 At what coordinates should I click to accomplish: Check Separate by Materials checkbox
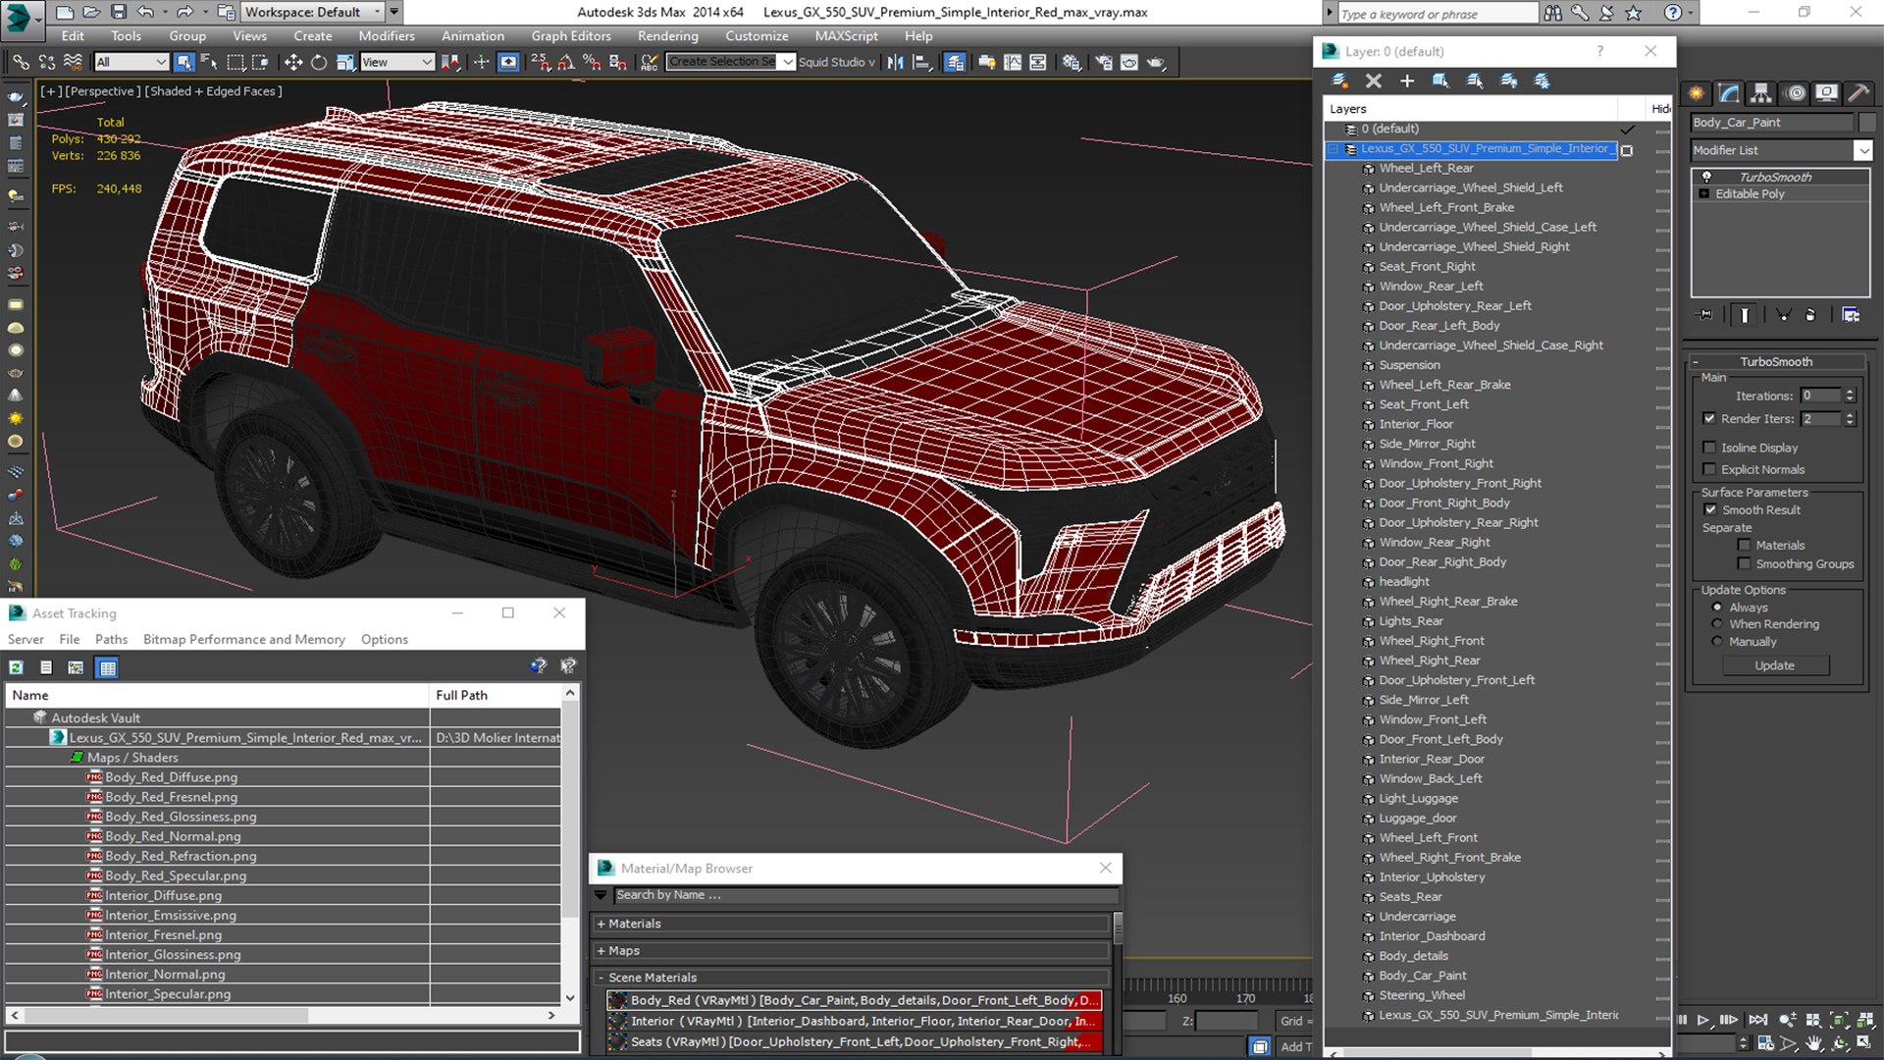1744,545
